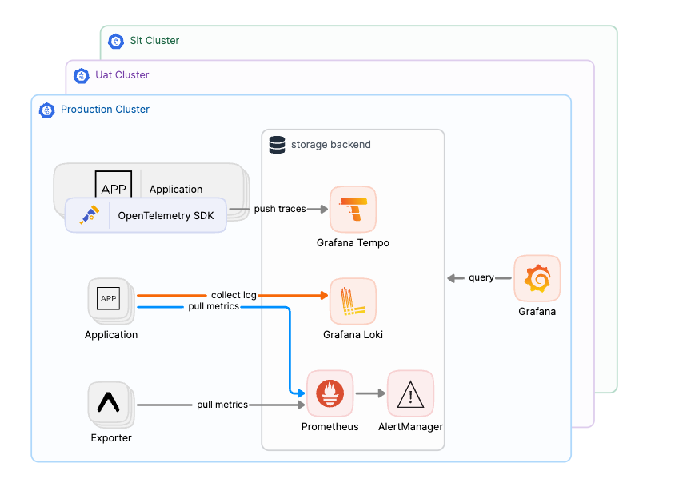Click the OpenTelemetry SDK label
The height and width of the screenshot is (491, 679).
point(166,216)
